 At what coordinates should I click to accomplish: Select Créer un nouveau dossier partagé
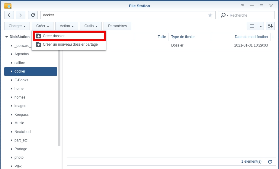[x=70, y=44]
